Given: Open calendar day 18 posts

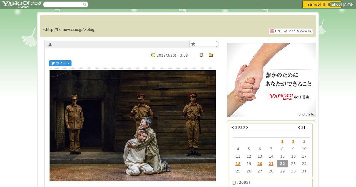Looking at the screenshot, I should (x=238, y=164).
